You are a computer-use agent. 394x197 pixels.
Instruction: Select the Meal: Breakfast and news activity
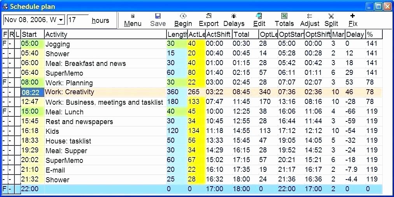pyautogui.click(x=105, y=63)
